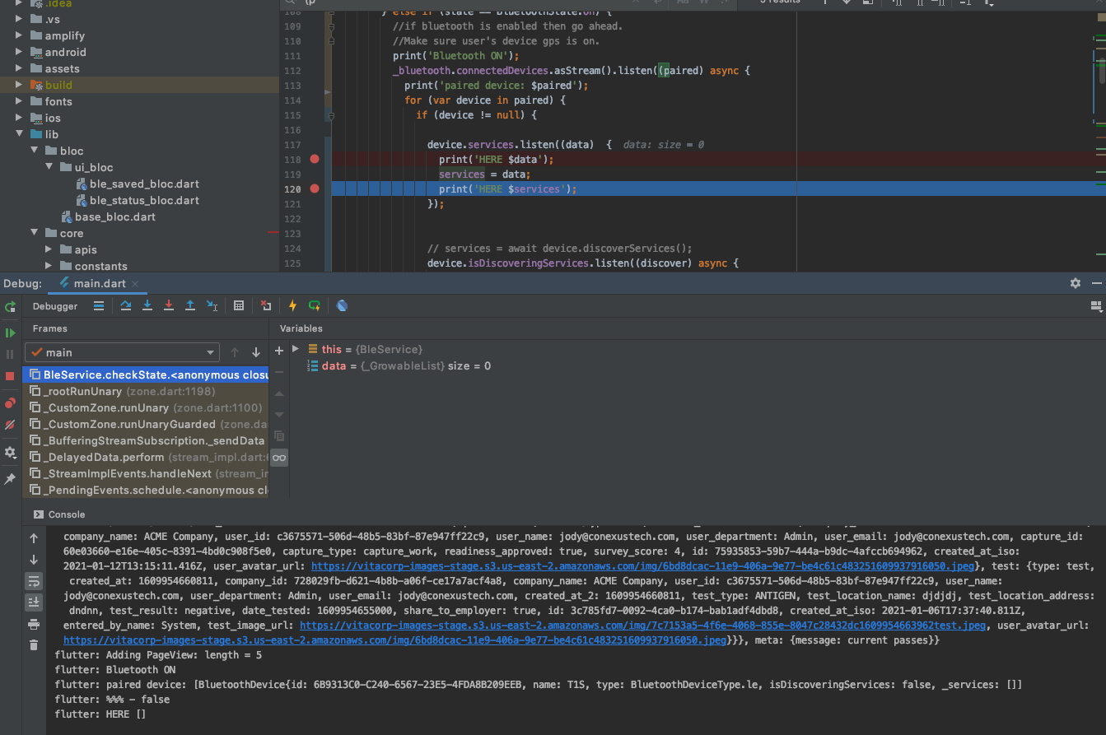Viewport: 1106px width, 735px height.
Task: Click the Step Over debugger icon
Action: tap(126, 305)
